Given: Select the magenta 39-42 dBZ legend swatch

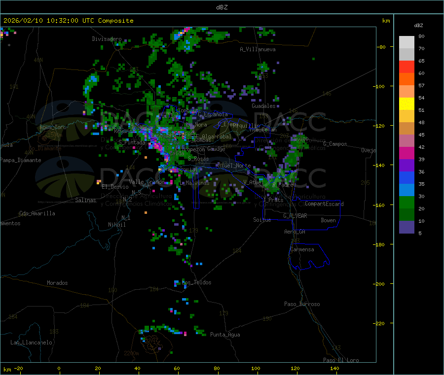Looking at the screenshot, I should coord(407,153).
